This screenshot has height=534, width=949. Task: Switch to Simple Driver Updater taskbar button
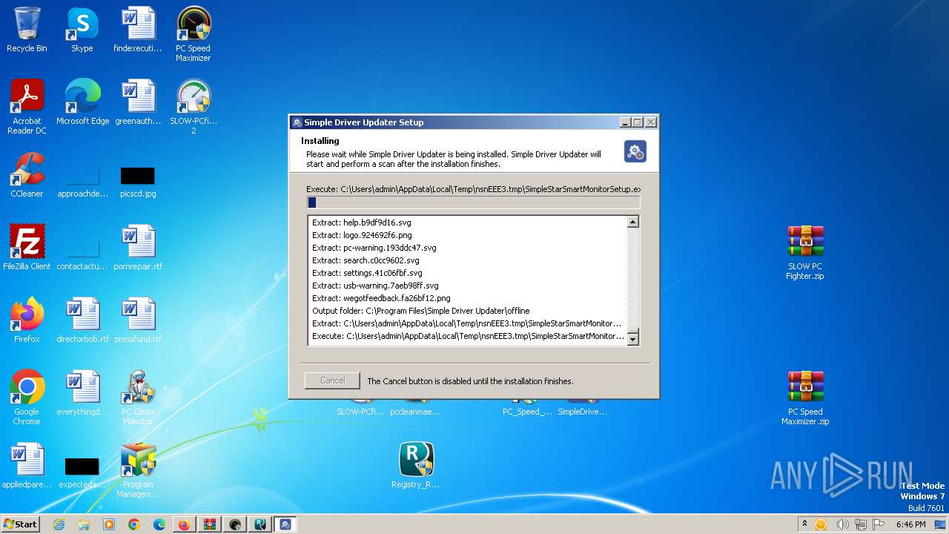point(285,524)
